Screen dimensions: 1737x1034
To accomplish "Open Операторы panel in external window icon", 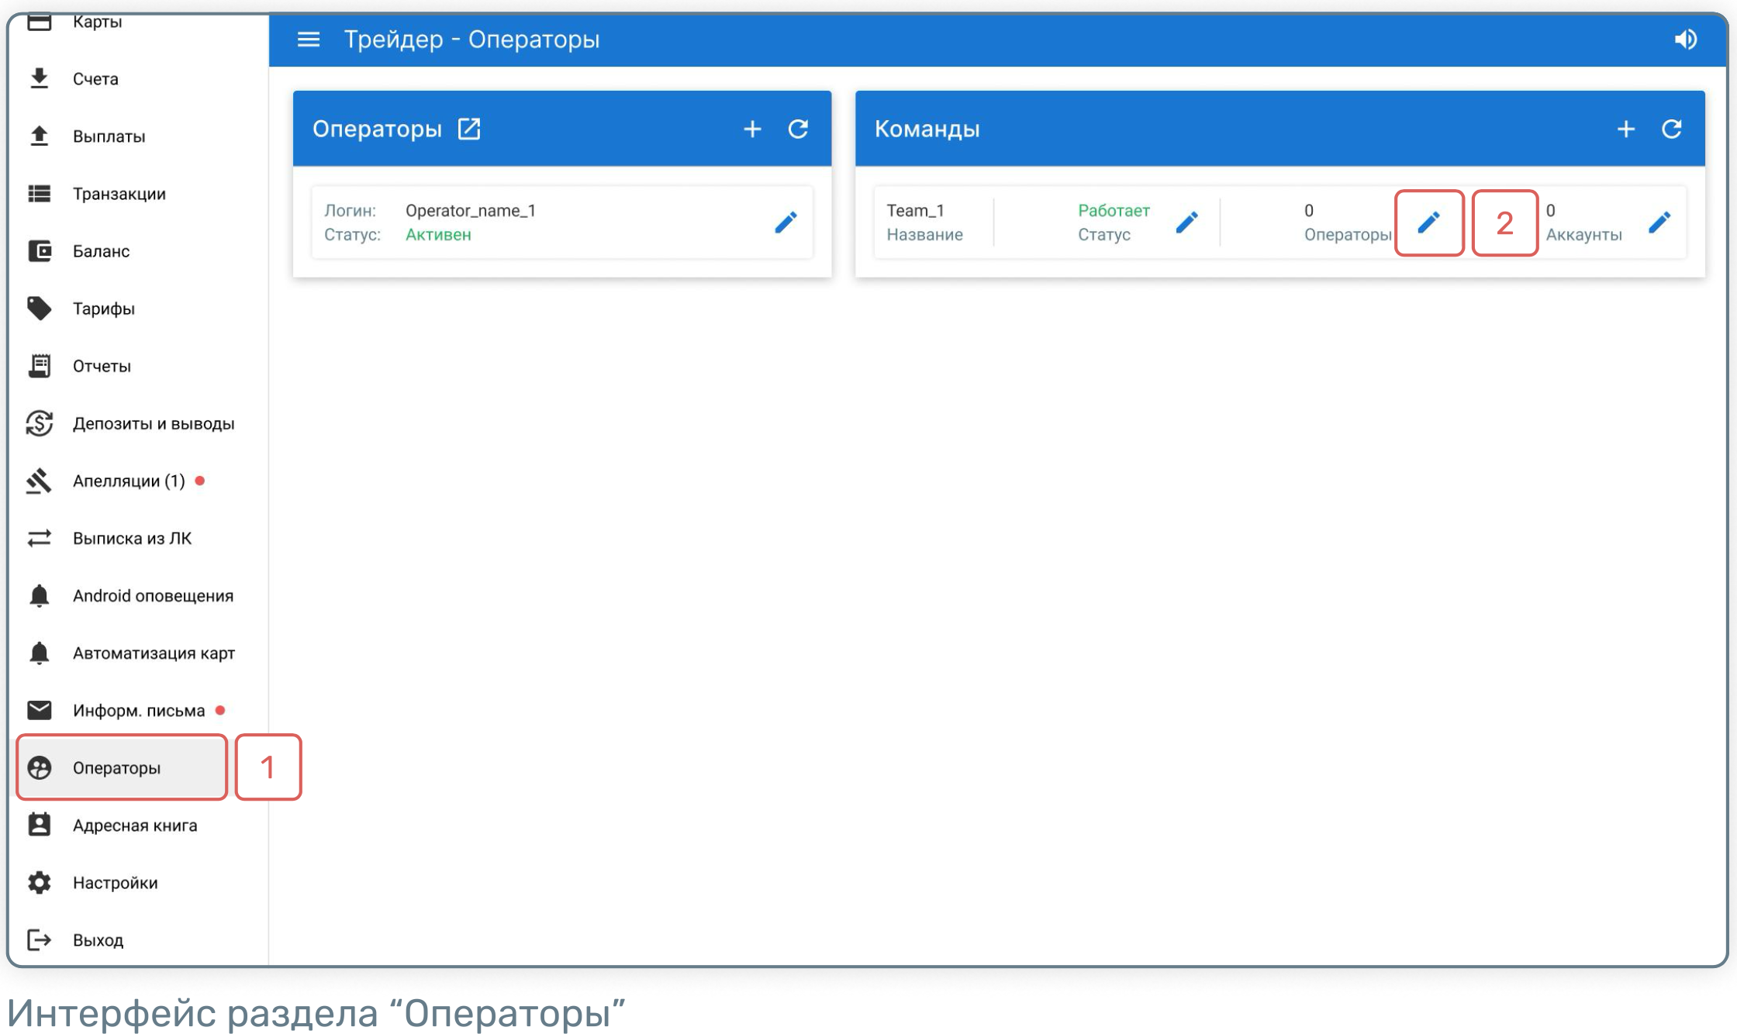I will point(469,129).
